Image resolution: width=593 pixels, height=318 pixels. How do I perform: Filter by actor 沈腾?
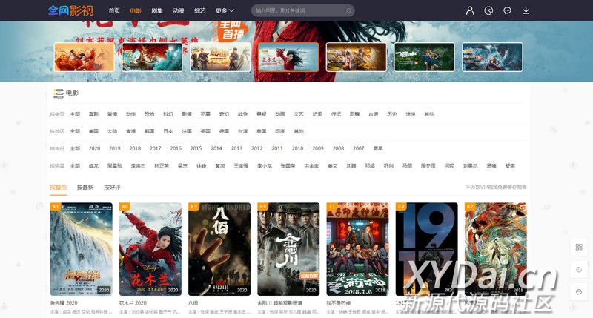[x=351, y=165]
